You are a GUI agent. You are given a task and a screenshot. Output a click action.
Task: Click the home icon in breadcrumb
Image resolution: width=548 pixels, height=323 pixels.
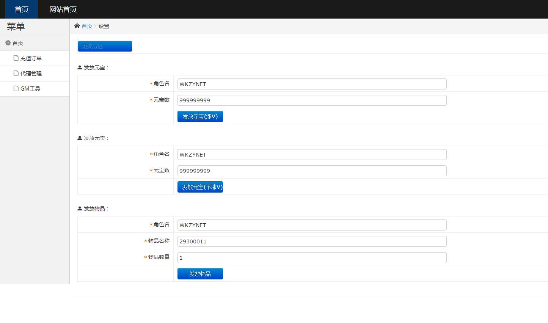click(x=77, y=26)
